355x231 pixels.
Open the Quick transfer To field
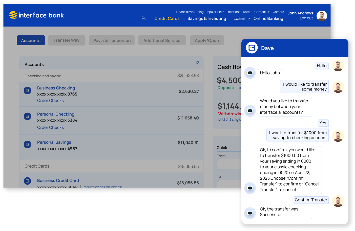point(229,183)
